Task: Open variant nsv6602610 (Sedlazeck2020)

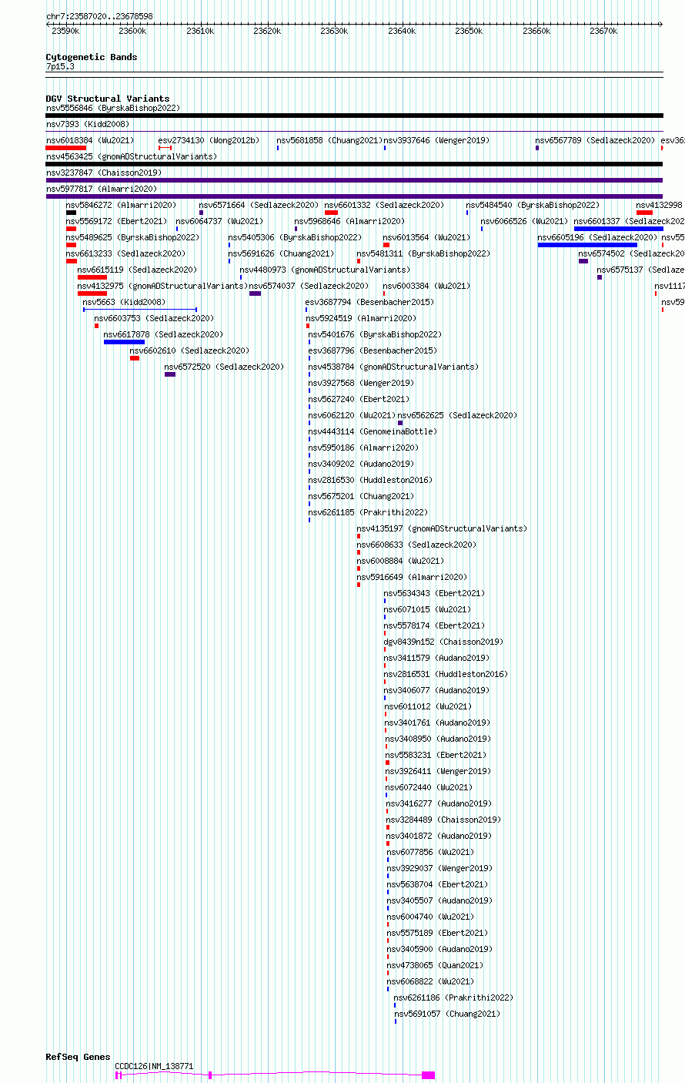Action: pos(189,350)
